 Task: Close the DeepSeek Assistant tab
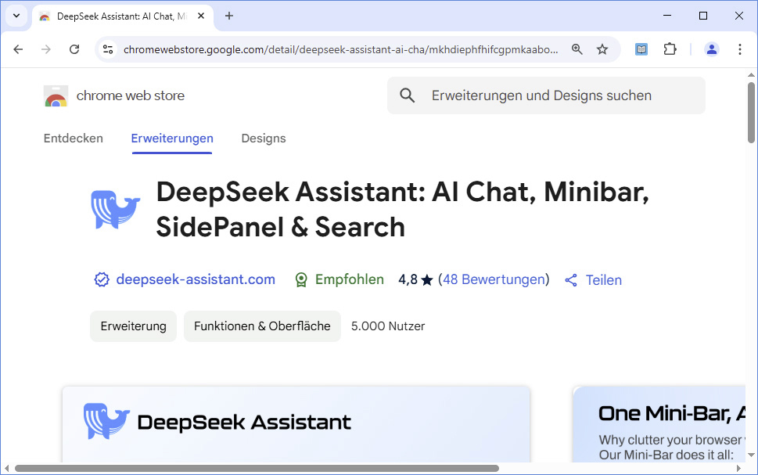[x=201, y=16]
